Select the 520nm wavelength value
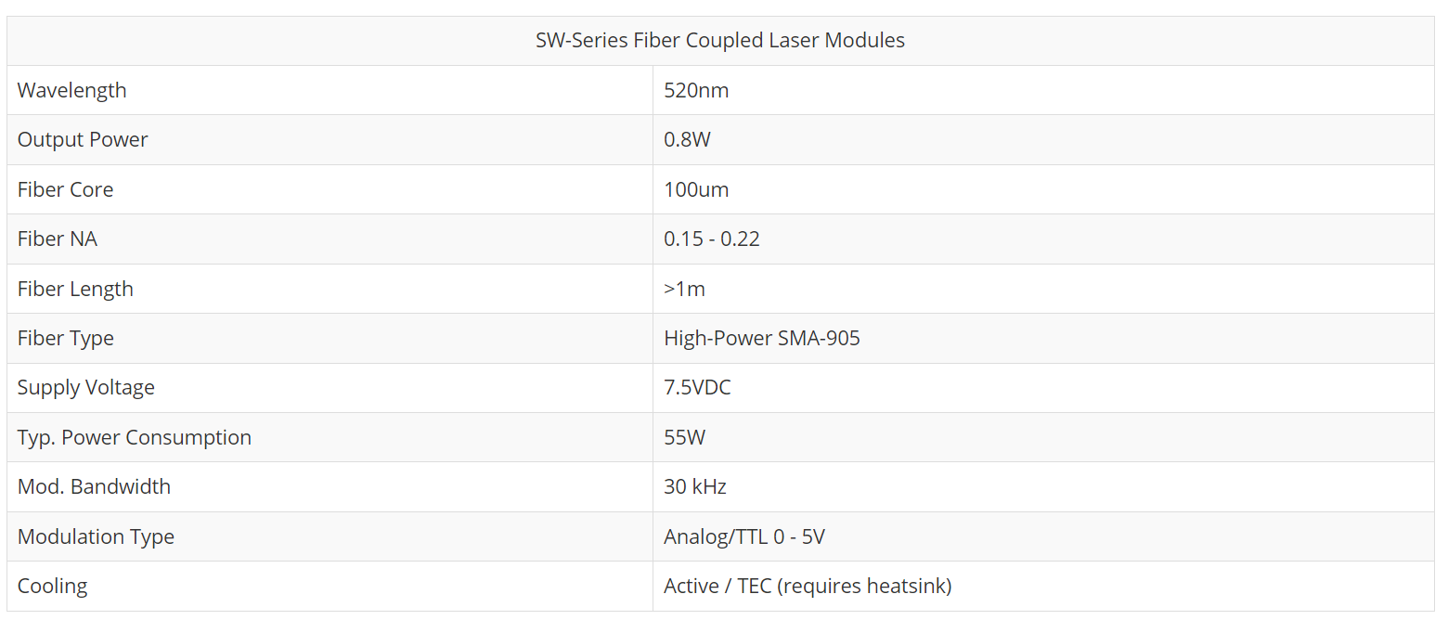The image size is (1448, 620). pyautogui.click(x=696, y=91)
